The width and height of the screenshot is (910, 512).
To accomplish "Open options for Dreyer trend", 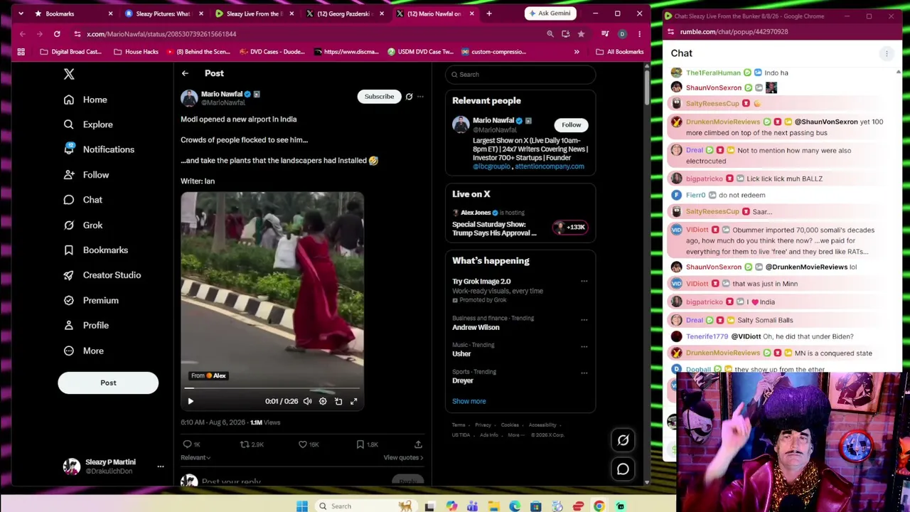I will [x=584, y=373].
